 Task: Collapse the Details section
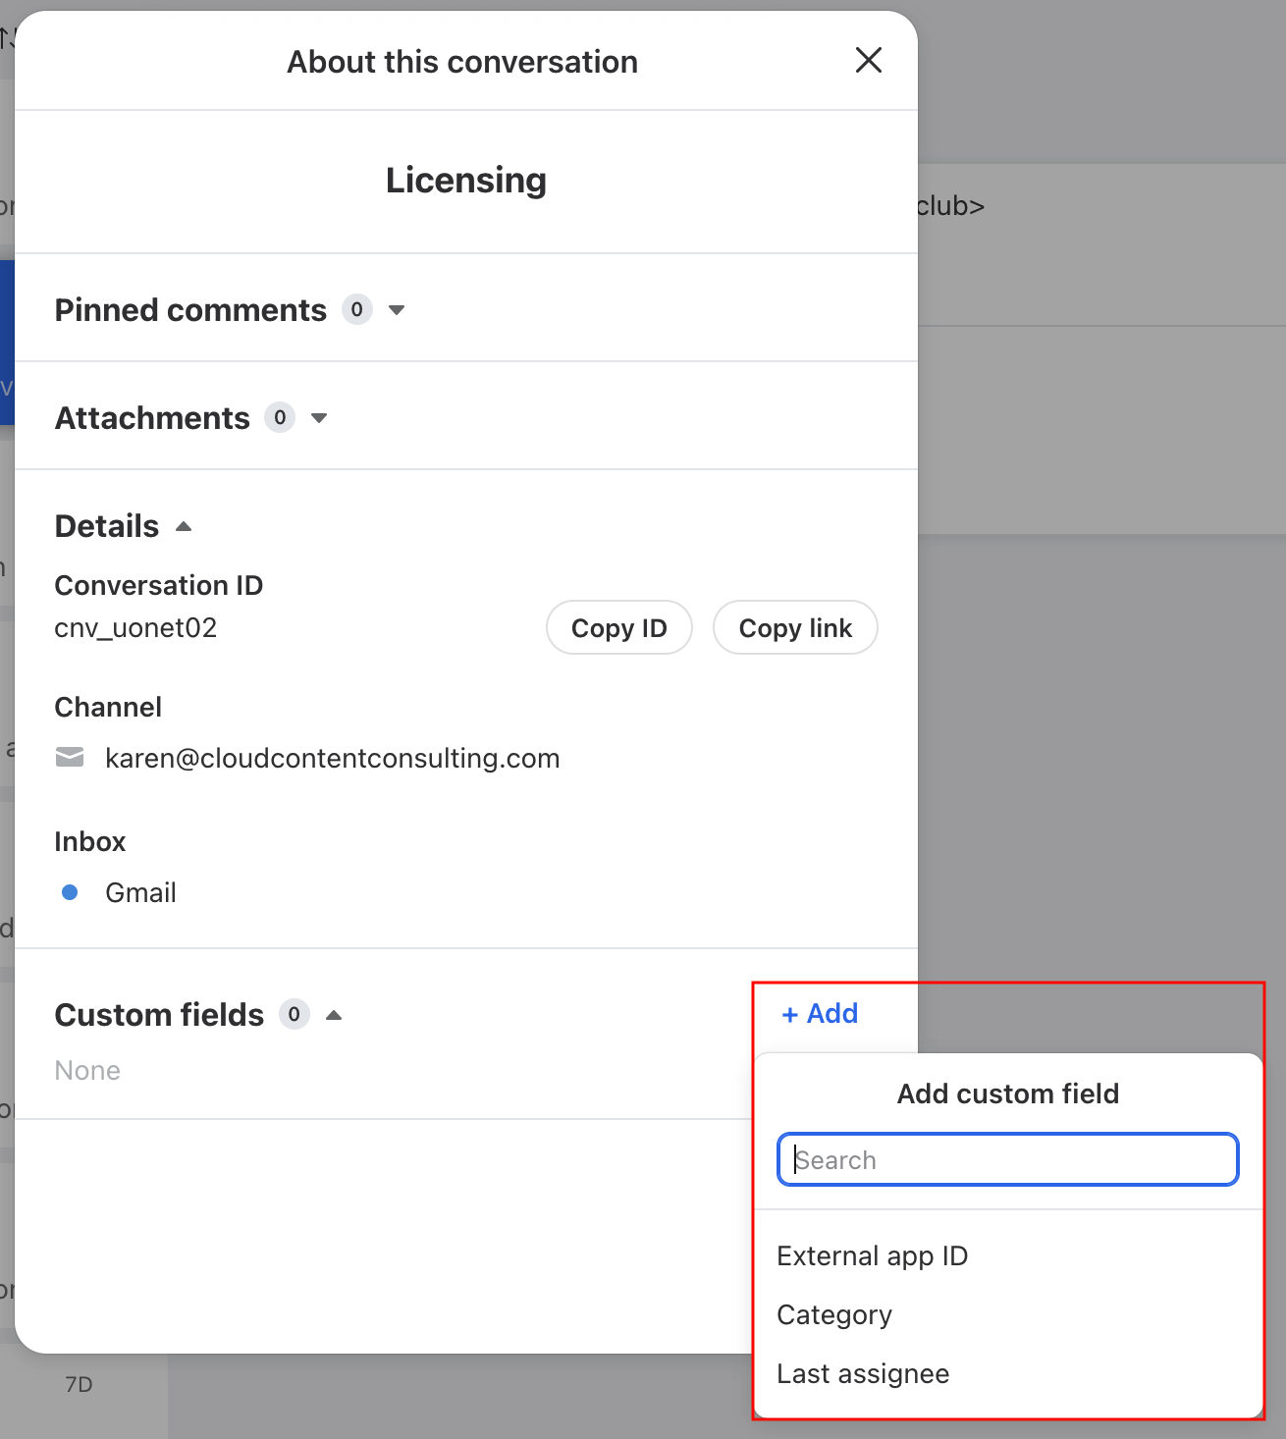(x=184, y=527)
